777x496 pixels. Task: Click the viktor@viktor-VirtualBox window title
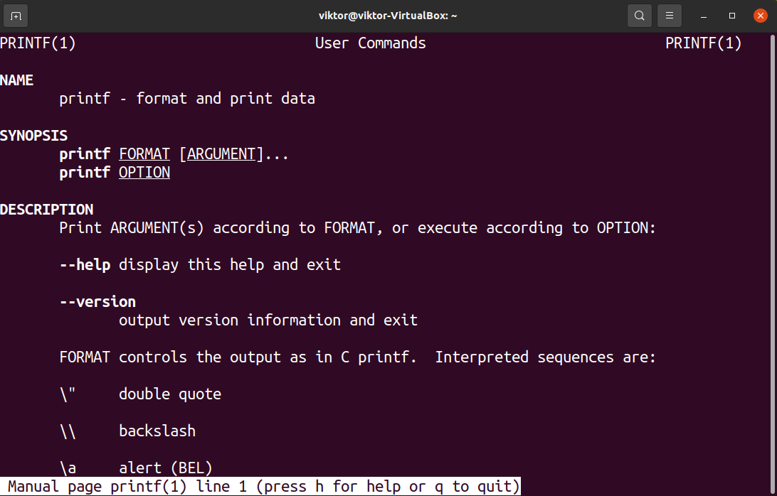388,15
